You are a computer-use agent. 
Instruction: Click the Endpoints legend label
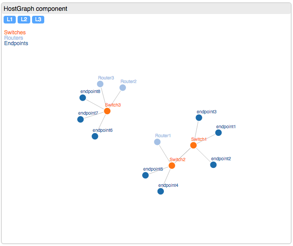pyautogui.click(x=16, y=43)
